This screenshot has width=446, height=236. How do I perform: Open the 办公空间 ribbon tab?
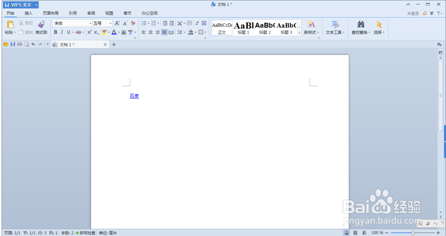point(149,13)
